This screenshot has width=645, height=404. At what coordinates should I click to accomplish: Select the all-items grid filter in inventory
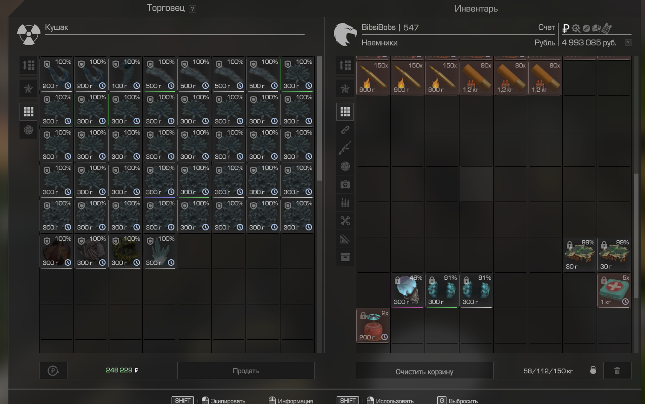click(345, 112)
